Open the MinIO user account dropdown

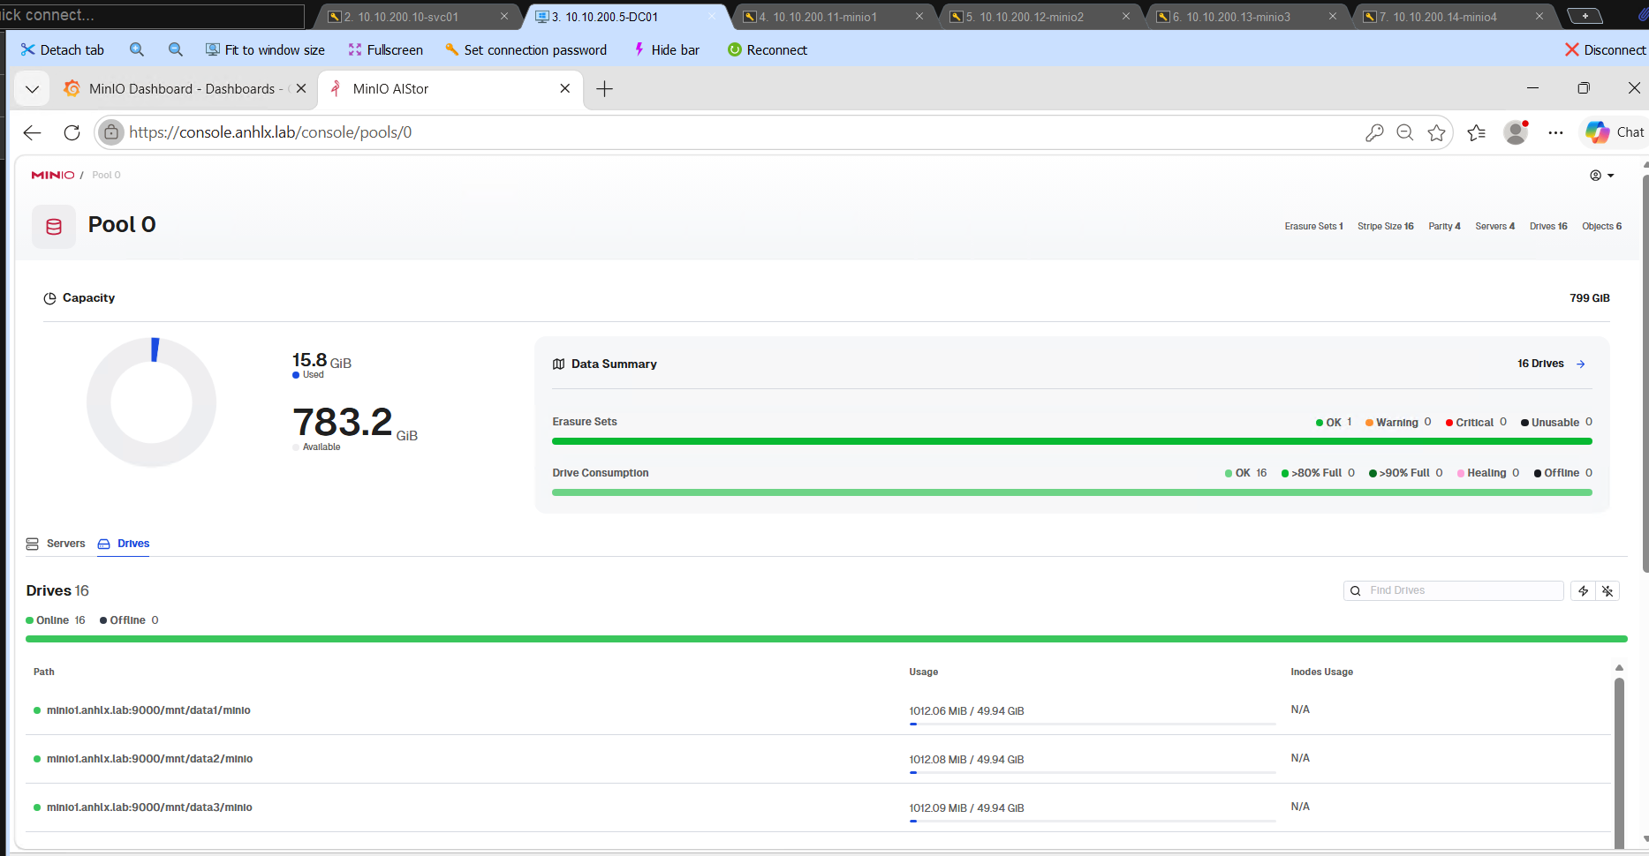click(x=1601, y=176)
